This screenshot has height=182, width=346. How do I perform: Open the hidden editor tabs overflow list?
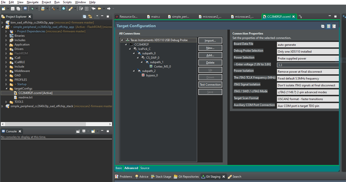300,17
